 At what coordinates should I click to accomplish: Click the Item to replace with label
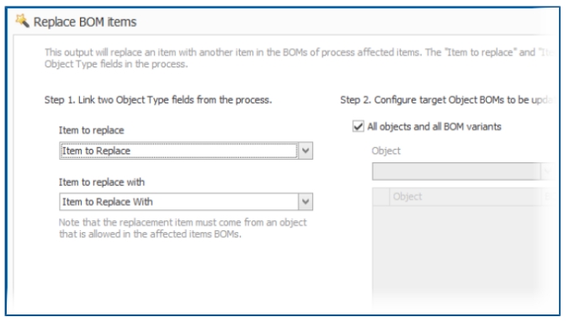click(102, 182)
